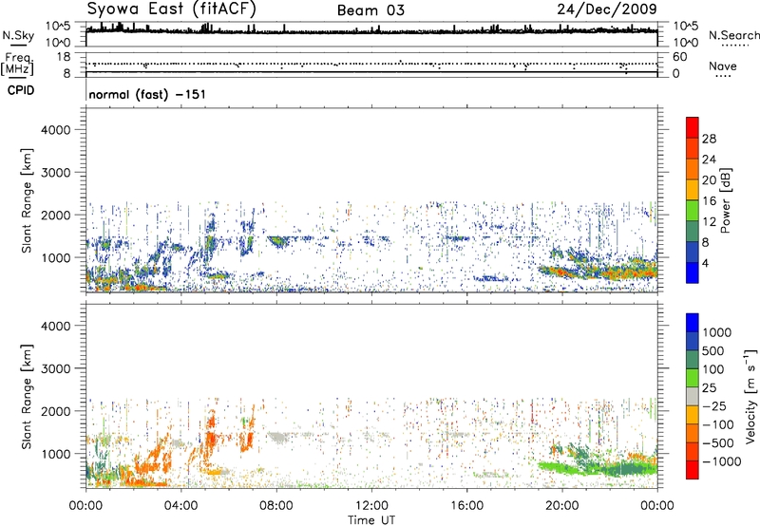Select the 3000 km tick in power panel

[56, 173]
